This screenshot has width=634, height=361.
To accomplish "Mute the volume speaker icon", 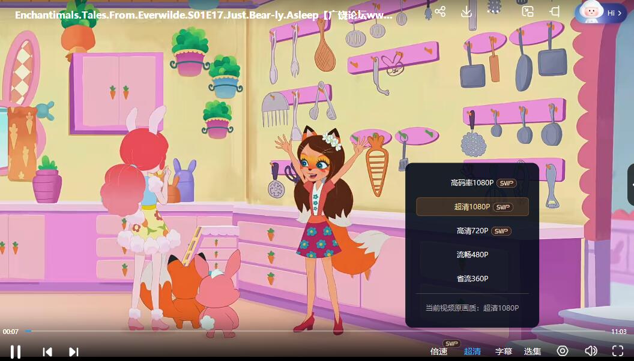I will point(591,351).
